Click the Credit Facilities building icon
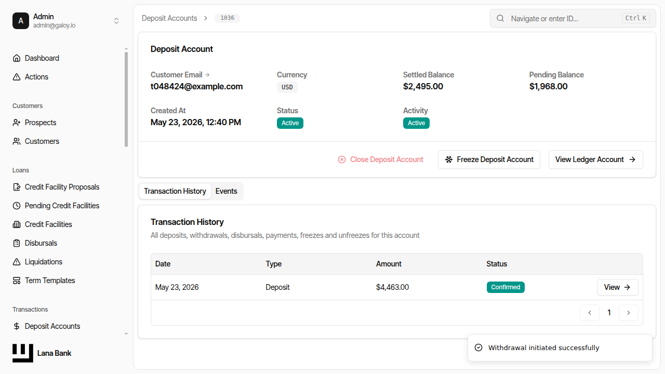 coord(17,224)
